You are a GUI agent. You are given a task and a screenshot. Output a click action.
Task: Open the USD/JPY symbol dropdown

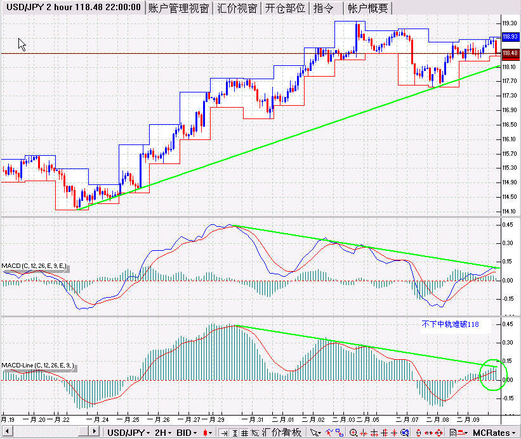(x=128, y=433)
